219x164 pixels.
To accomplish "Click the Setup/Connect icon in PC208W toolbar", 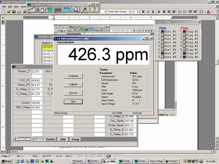I will (x=31, y=9).
